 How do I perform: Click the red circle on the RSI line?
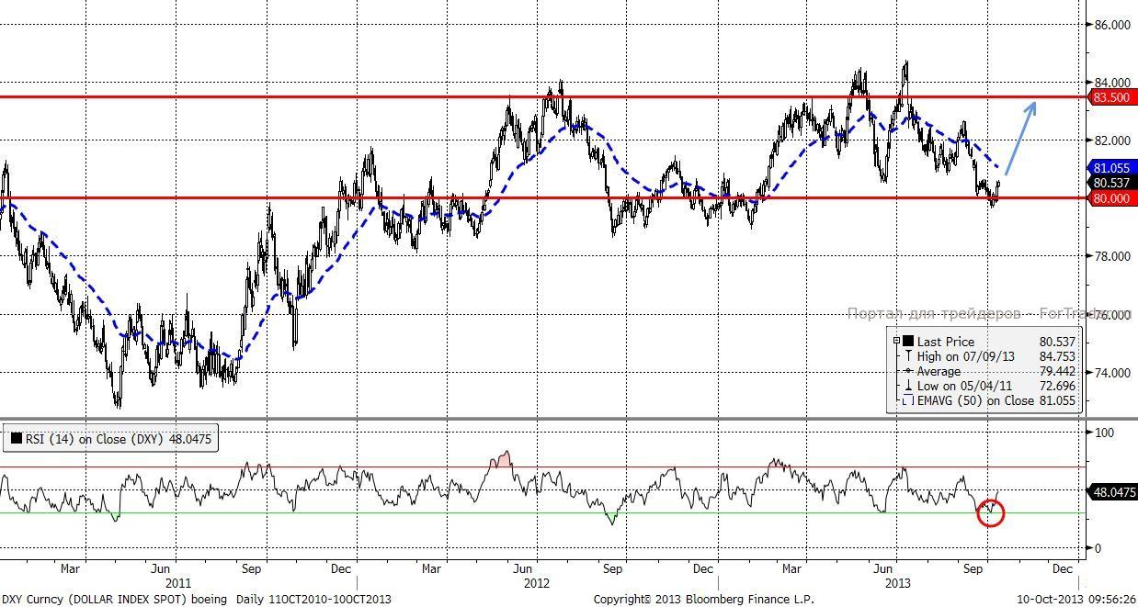tap(991, 512)
